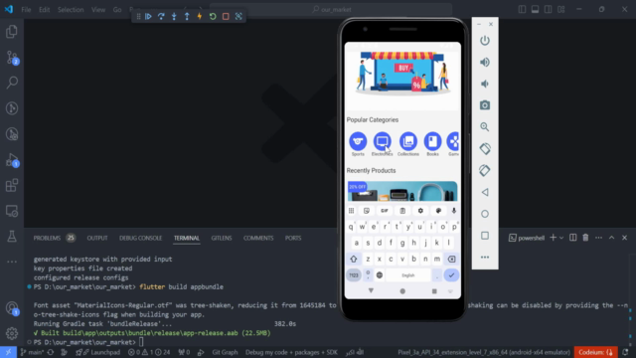Tap the ?123 symbols key

tap(354, 275)
